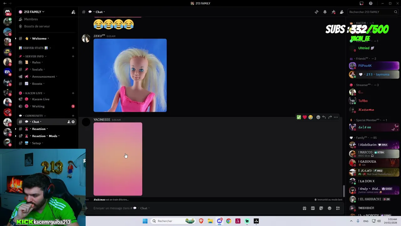Add a channel to the KACEM LIVE category

(x=73, y=93)
